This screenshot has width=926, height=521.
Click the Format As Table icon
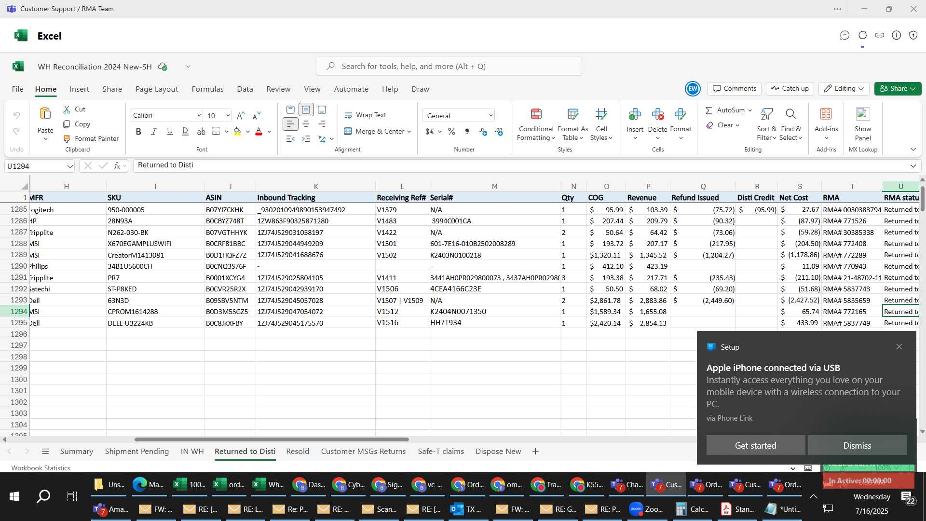[x=572, y=114]
